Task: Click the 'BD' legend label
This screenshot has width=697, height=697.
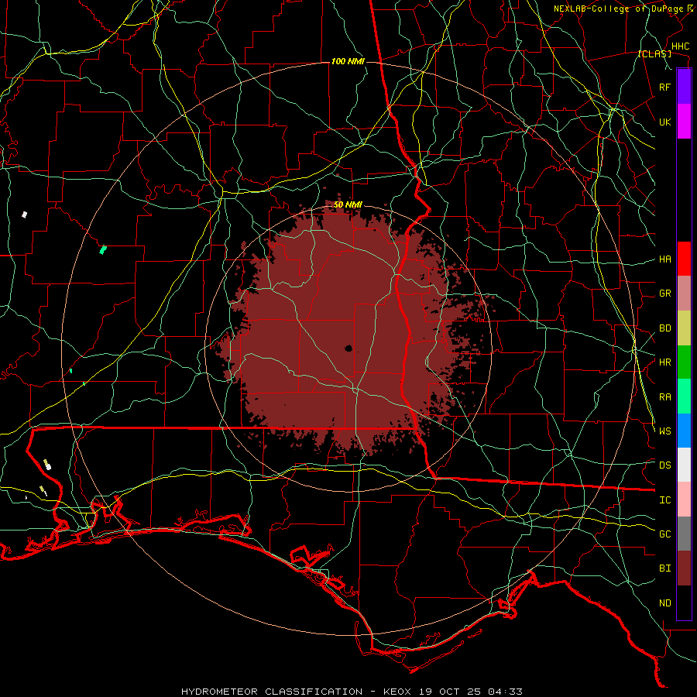Action: [x=664, y=328]
